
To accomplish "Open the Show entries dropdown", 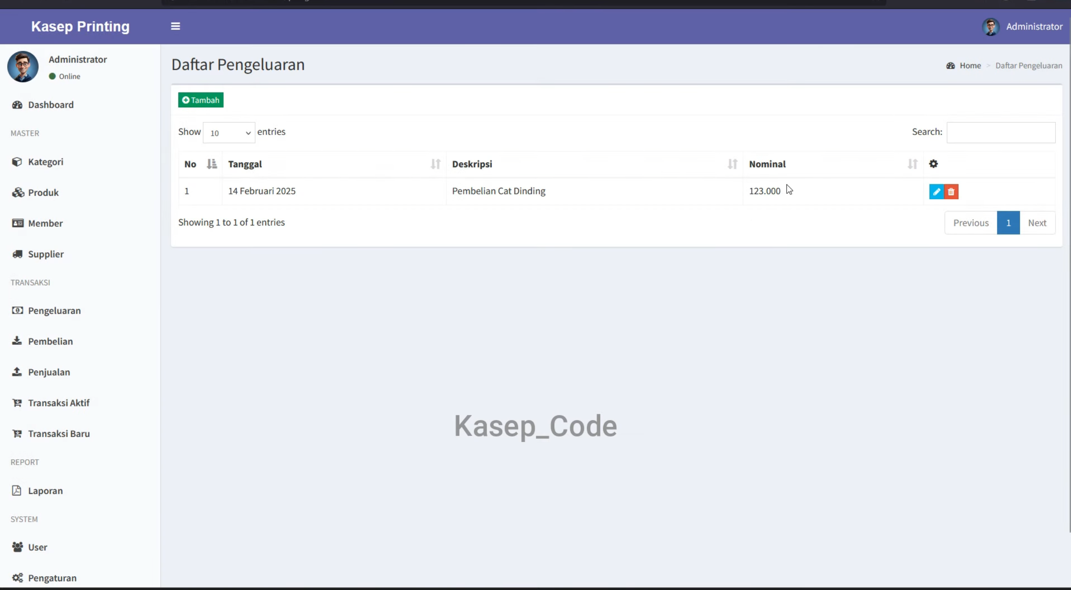I will [229, 132].
